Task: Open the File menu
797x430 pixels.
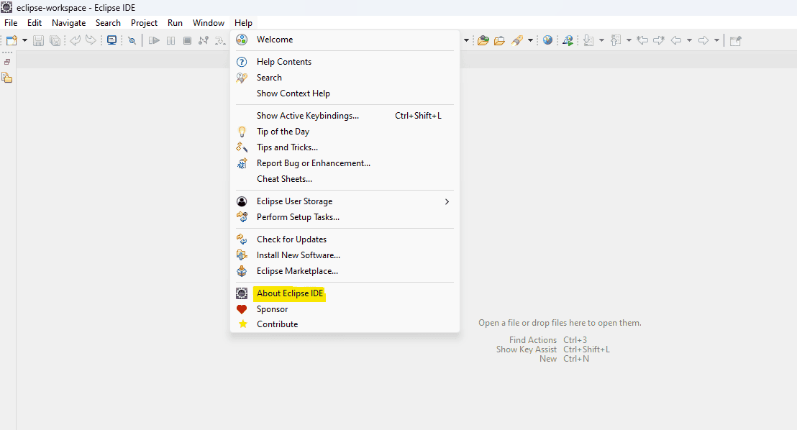Action: (x=11, y=23)
